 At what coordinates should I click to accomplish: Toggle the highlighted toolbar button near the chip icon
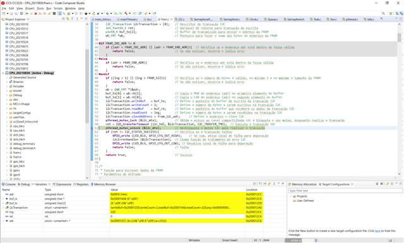59,13
